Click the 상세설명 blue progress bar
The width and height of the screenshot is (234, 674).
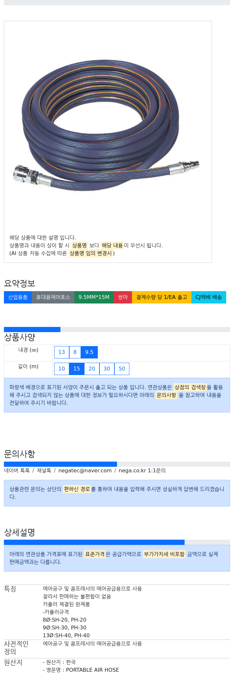point(94,542)
